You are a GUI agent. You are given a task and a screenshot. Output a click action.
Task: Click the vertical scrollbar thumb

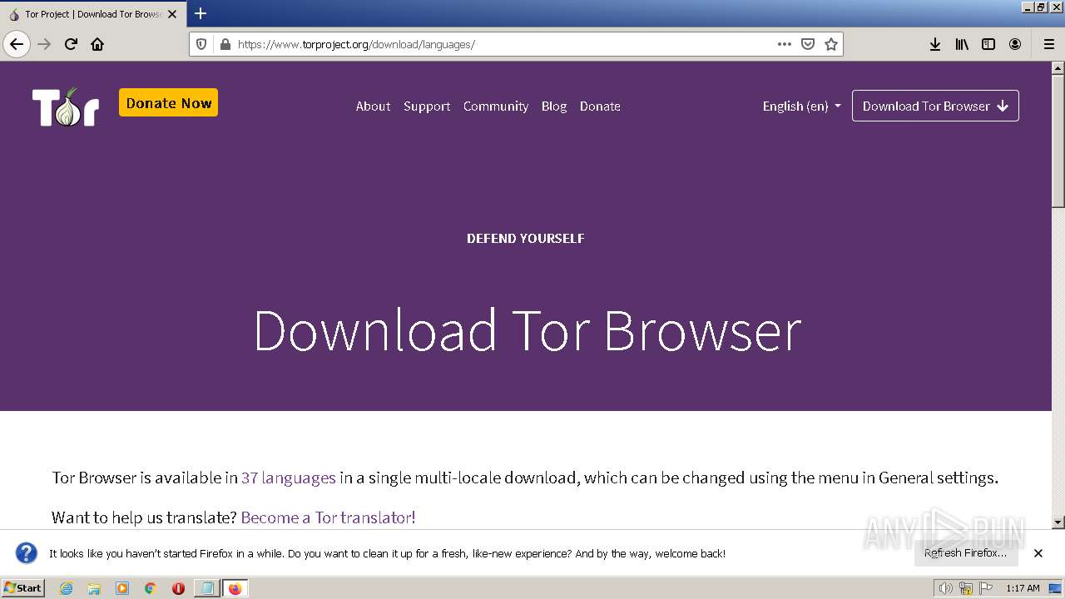1058,140
